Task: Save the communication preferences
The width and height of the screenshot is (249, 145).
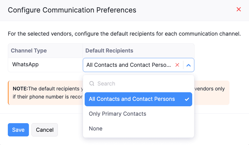Action: click(18, 130)
